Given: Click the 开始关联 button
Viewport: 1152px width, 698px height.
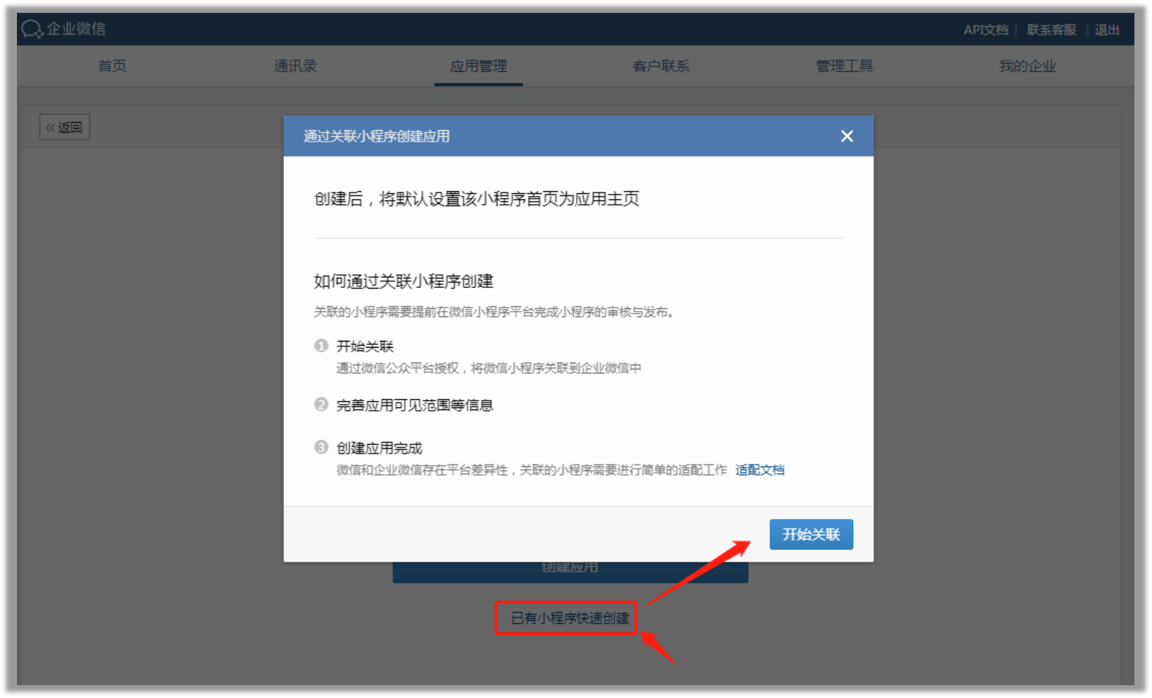Looking at the screenshot, I should [x=811, y=535].
